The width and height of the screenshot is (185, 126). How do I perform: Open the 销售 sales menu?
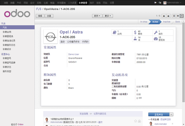(12, 3)
